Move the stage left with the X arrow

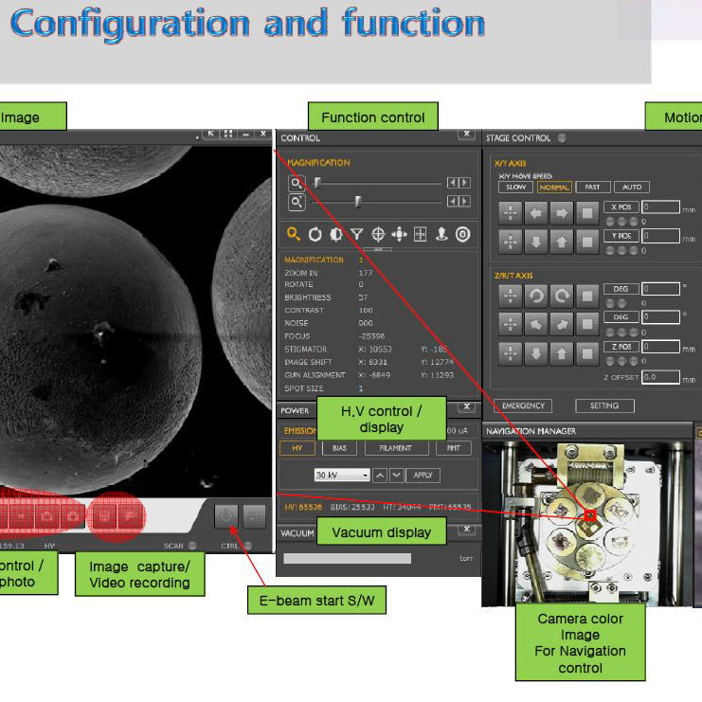(x=536, y=212)
